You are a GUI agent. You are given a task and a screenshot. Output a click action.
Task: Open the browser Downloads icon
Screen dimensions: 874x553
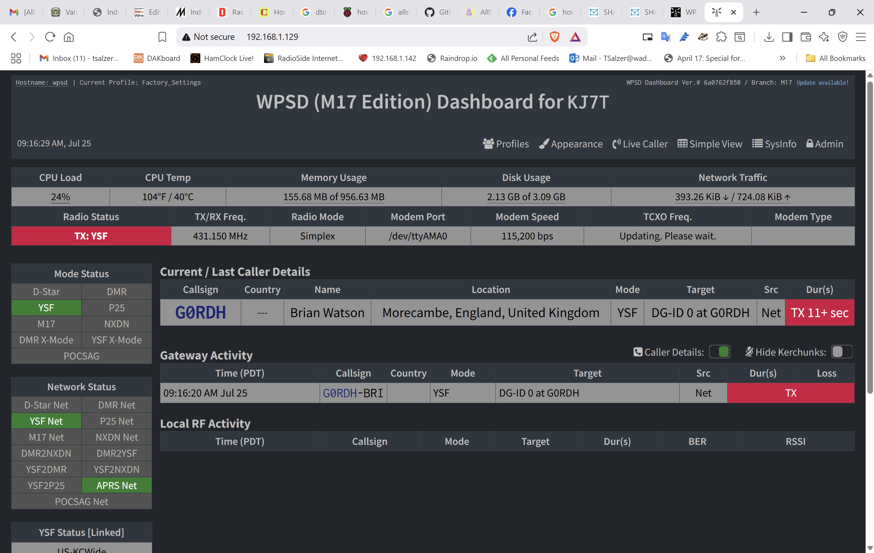(x=769, y=37)
